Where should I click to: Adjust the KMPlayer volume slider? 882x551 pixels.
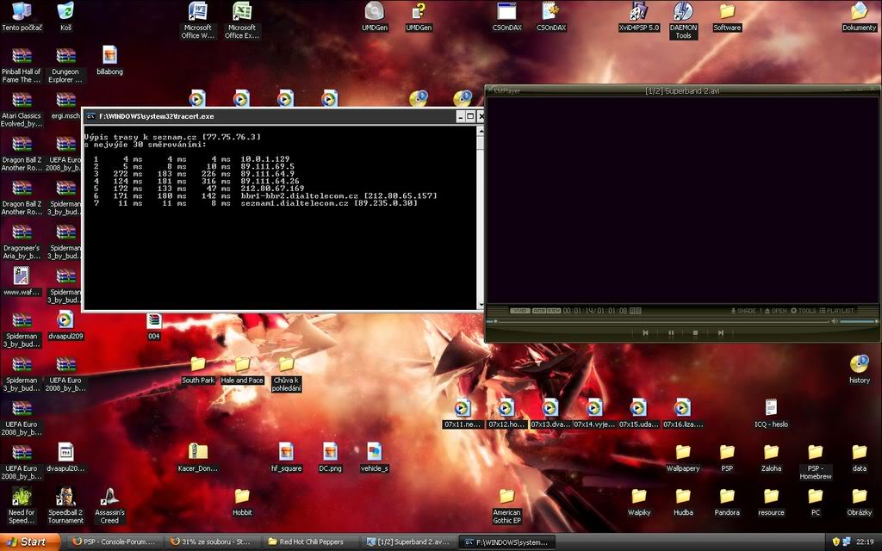[x=857, y=321]
